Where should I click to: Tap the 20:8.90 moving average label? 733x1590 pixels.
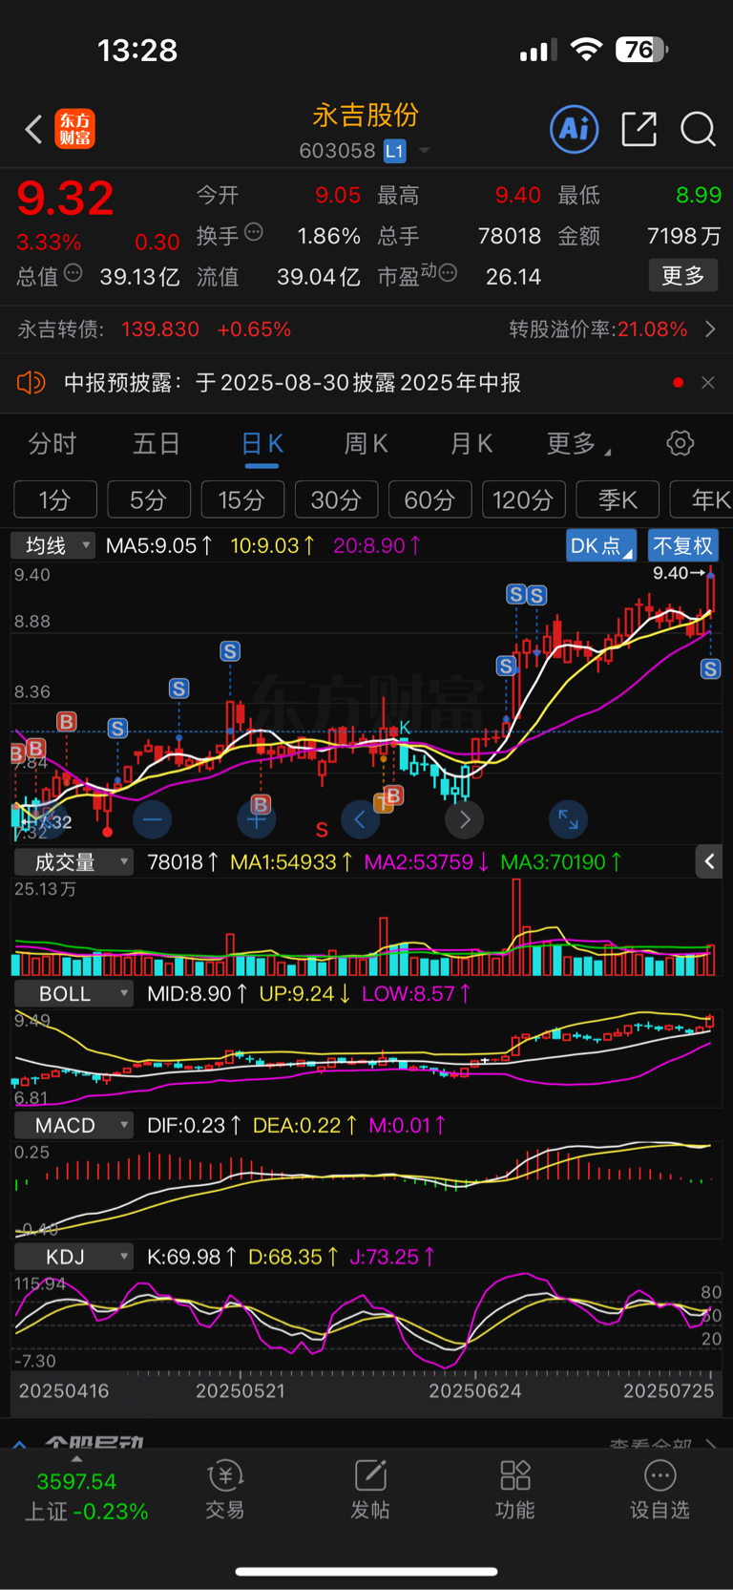coord(377,546)
